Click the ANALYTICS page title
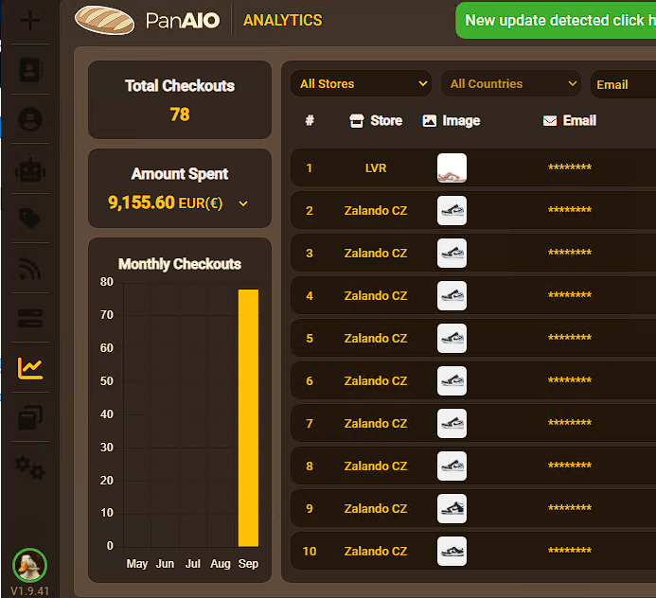The width and height of the screenshot is (656, 598). pyautogui.click(x=283, y=20)
